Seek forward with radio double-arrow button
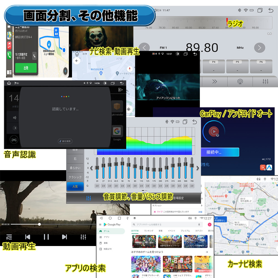The width and height of the screenshot is (278, 278). [x=215, y=81]
